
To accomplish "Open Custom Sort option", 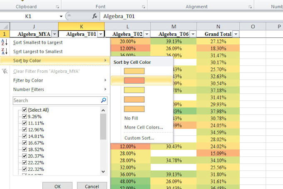I will (139, 138).
